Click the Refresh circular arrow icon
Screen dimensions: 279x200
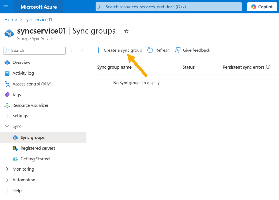(x=150, y=50)
